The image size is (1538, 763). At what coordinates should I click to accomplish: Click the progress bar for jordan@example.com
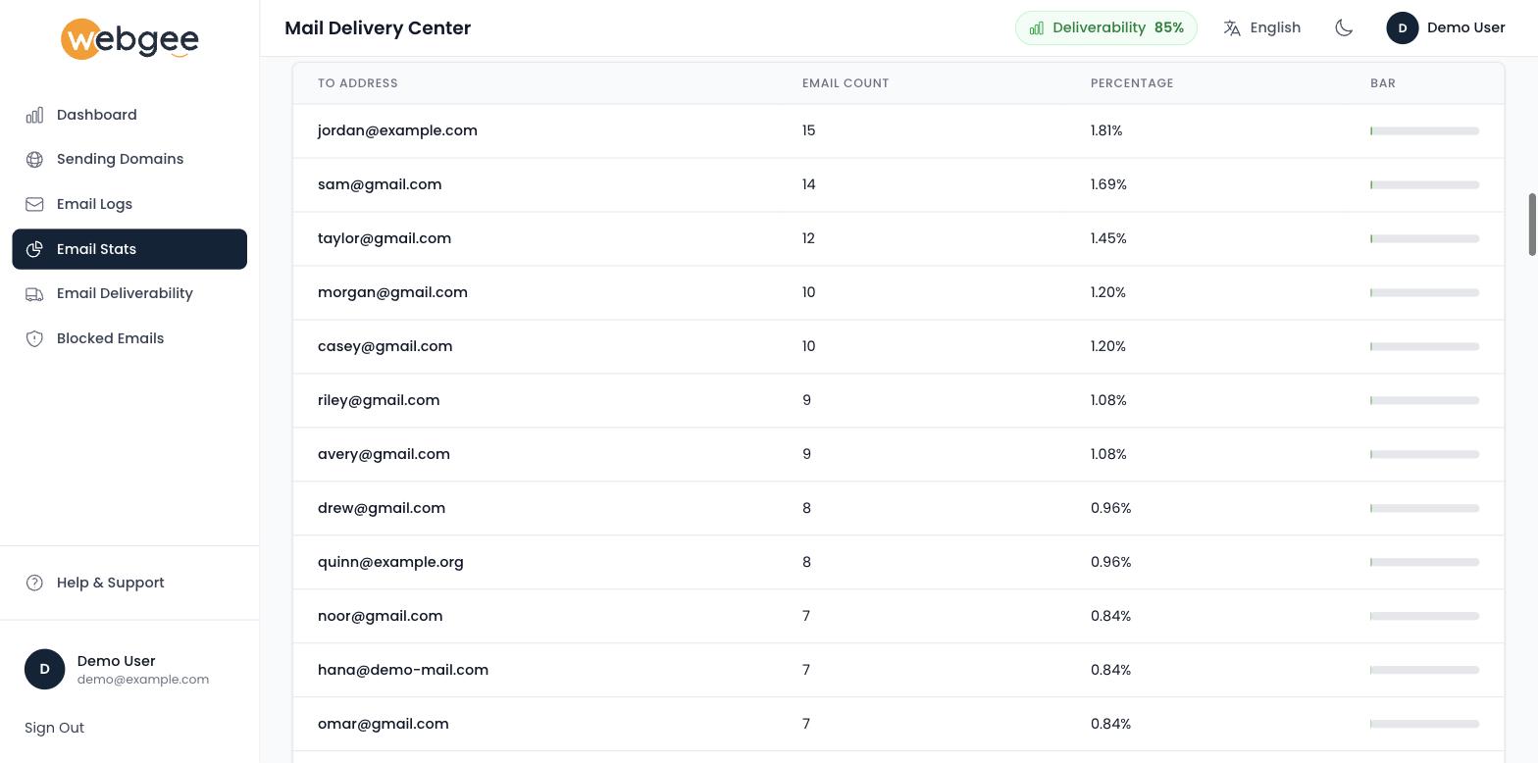1424,130
